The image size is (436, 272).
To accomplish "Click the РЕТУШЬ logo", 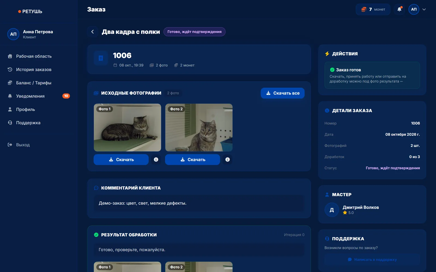I will pos(30,11).
